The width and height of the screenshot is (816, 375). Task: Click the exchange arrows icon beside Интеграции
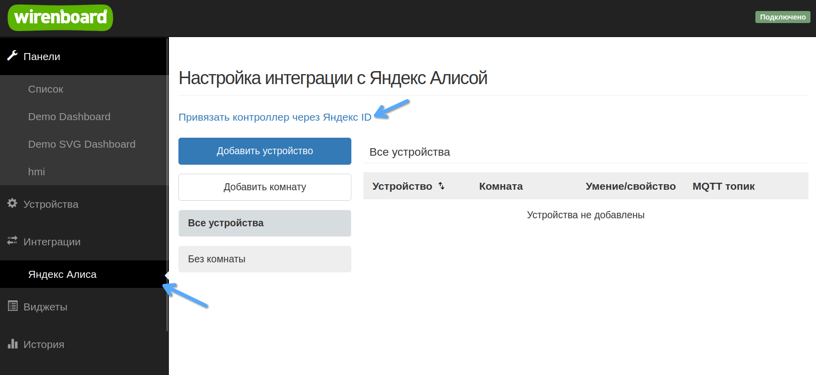[13, 241]
